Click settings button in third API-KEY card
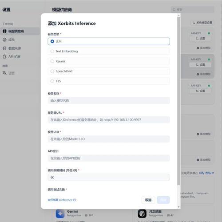222x222 pixels. (x=200, y=91)
